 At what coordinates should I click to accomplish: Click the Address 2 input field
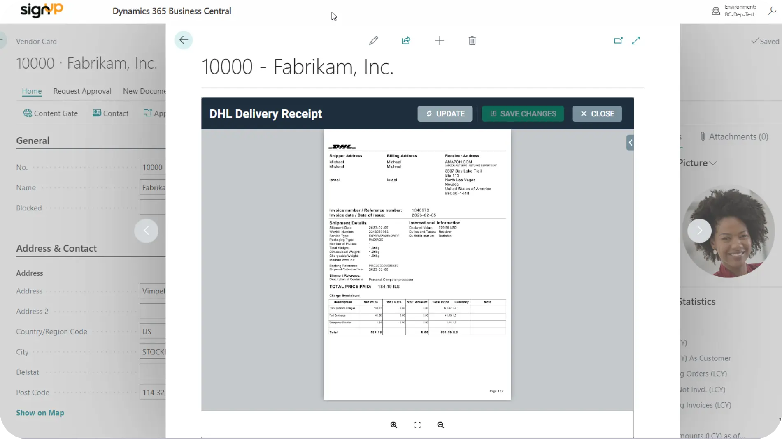[x=153, y=311]
